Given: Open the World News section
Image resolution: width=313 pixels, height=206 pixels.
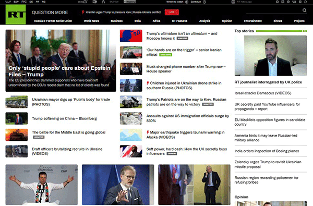Looking at the screenshot, I should tap(91, 21).
